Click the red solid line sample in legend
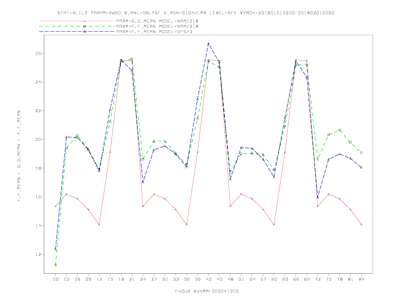Image resolution: width=394 pixels, height=304 pixels. pos(77,21)
